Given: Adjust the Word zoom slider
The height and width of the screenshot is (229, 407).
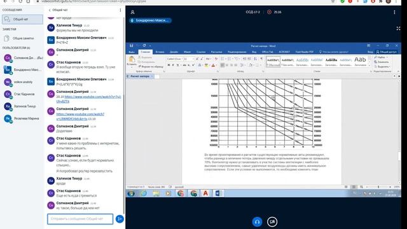Looking at the screenshot, I should [378, 187].
